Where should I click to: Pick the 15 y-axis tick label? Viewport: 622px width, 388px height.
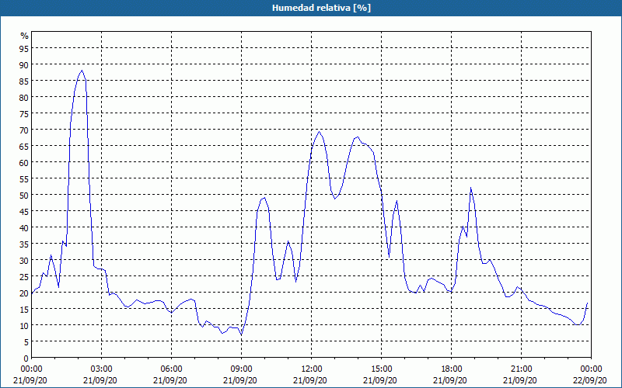coord(24,309)
